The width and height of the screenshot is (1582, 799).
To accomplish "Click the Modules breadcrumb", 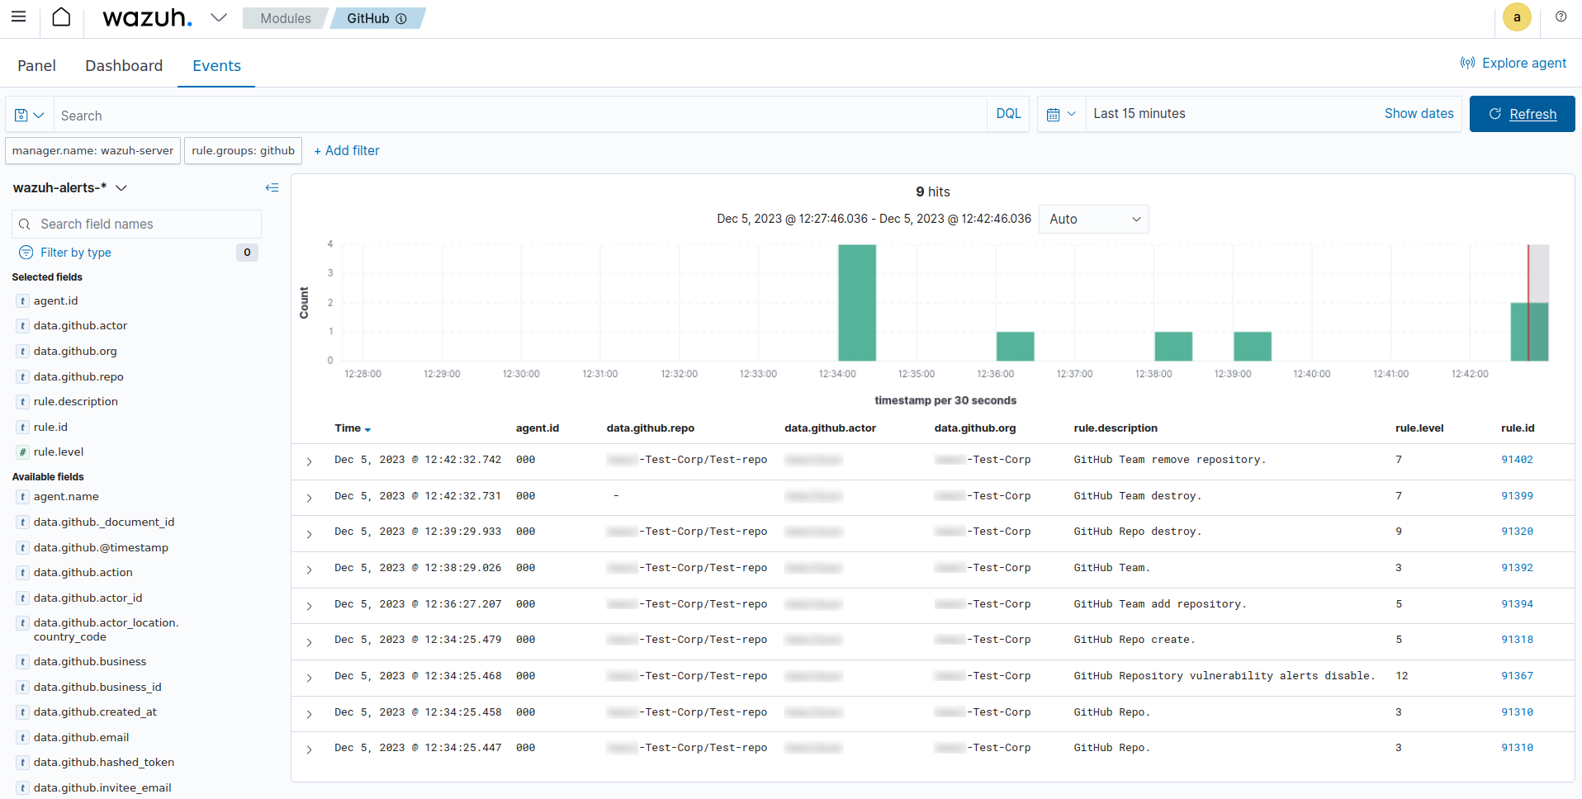I will click(285, 18).
